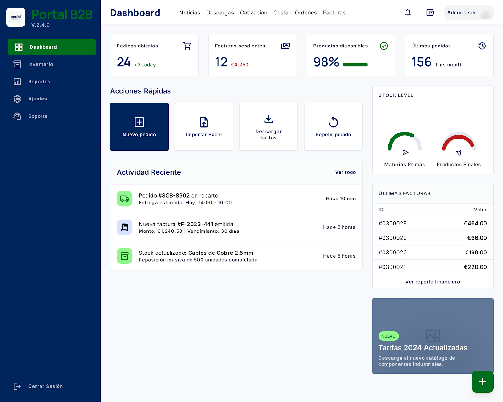Click the shopping cart icon on Pedidos abiertos
This screenshot has height=402, width=503.
pyautogui.click(x=187, y=46)
